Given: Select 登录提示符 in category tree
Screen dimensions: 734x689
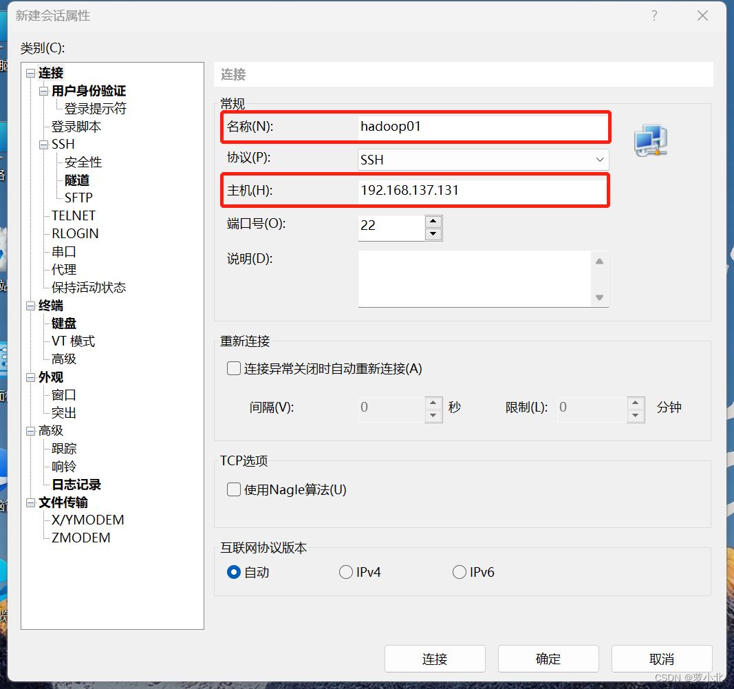Looking at the screenshot, I should [x=96, y=109].
